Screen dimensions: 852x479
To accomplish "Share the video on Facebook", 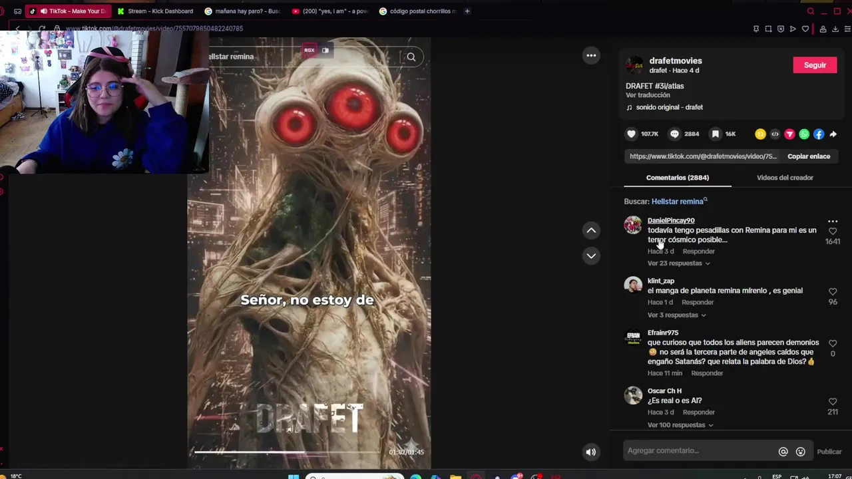I will (819, 134).
